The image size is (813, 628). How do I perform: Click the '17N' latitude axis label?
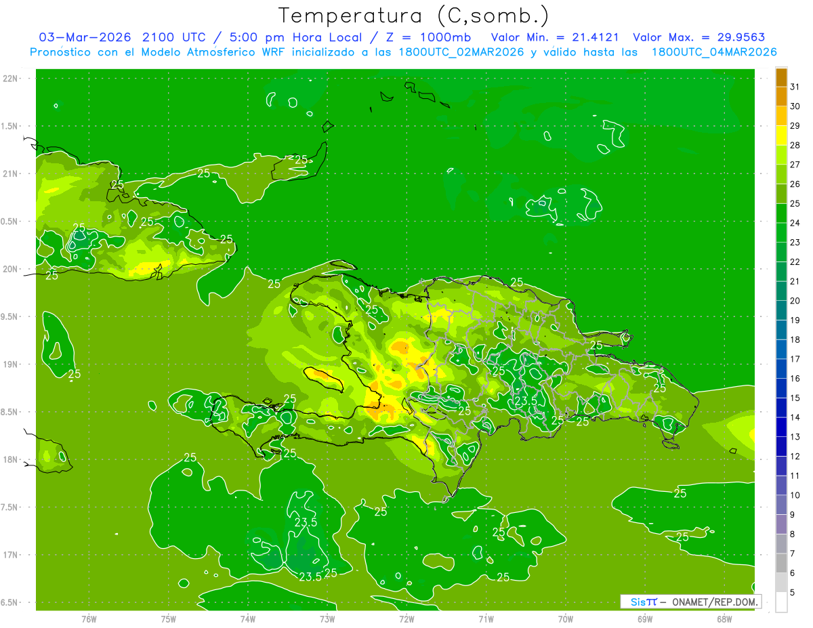point(12,555)
